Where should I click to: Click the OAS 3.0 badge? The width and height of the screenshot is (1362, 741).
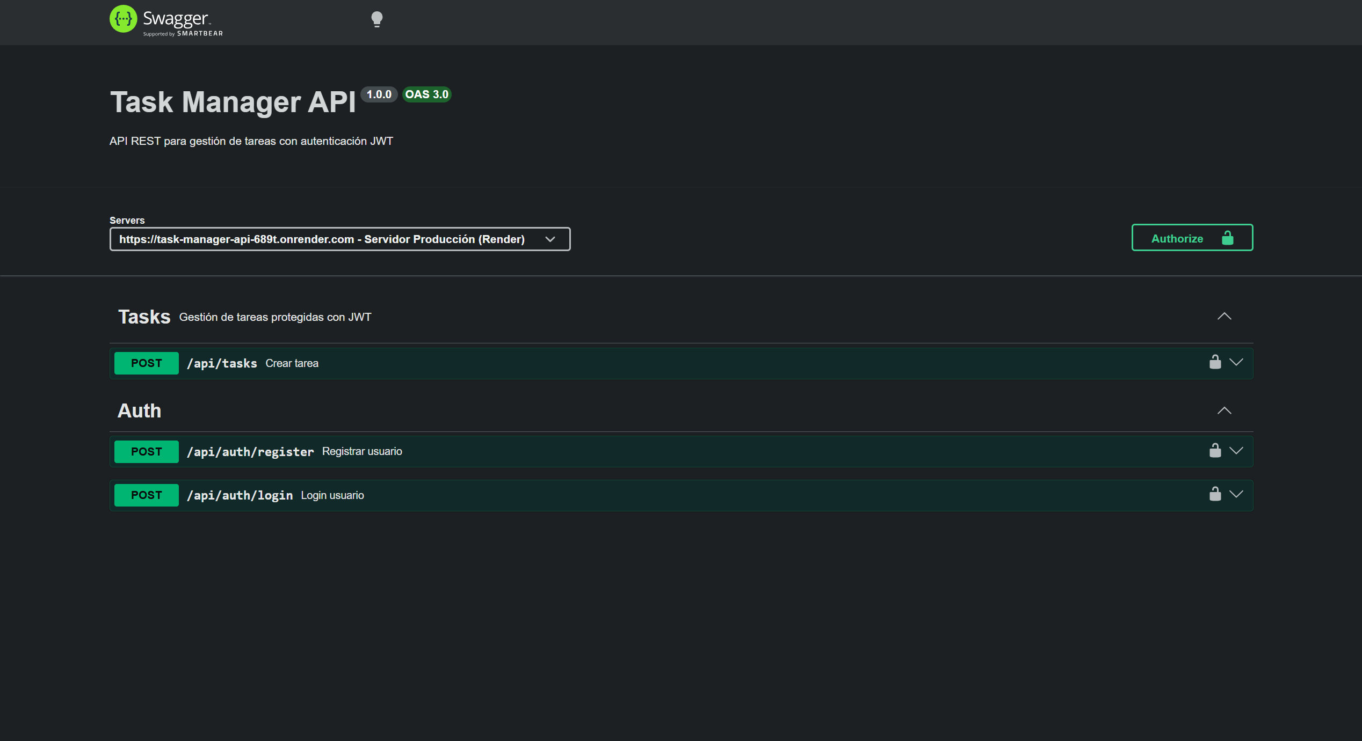427,94
